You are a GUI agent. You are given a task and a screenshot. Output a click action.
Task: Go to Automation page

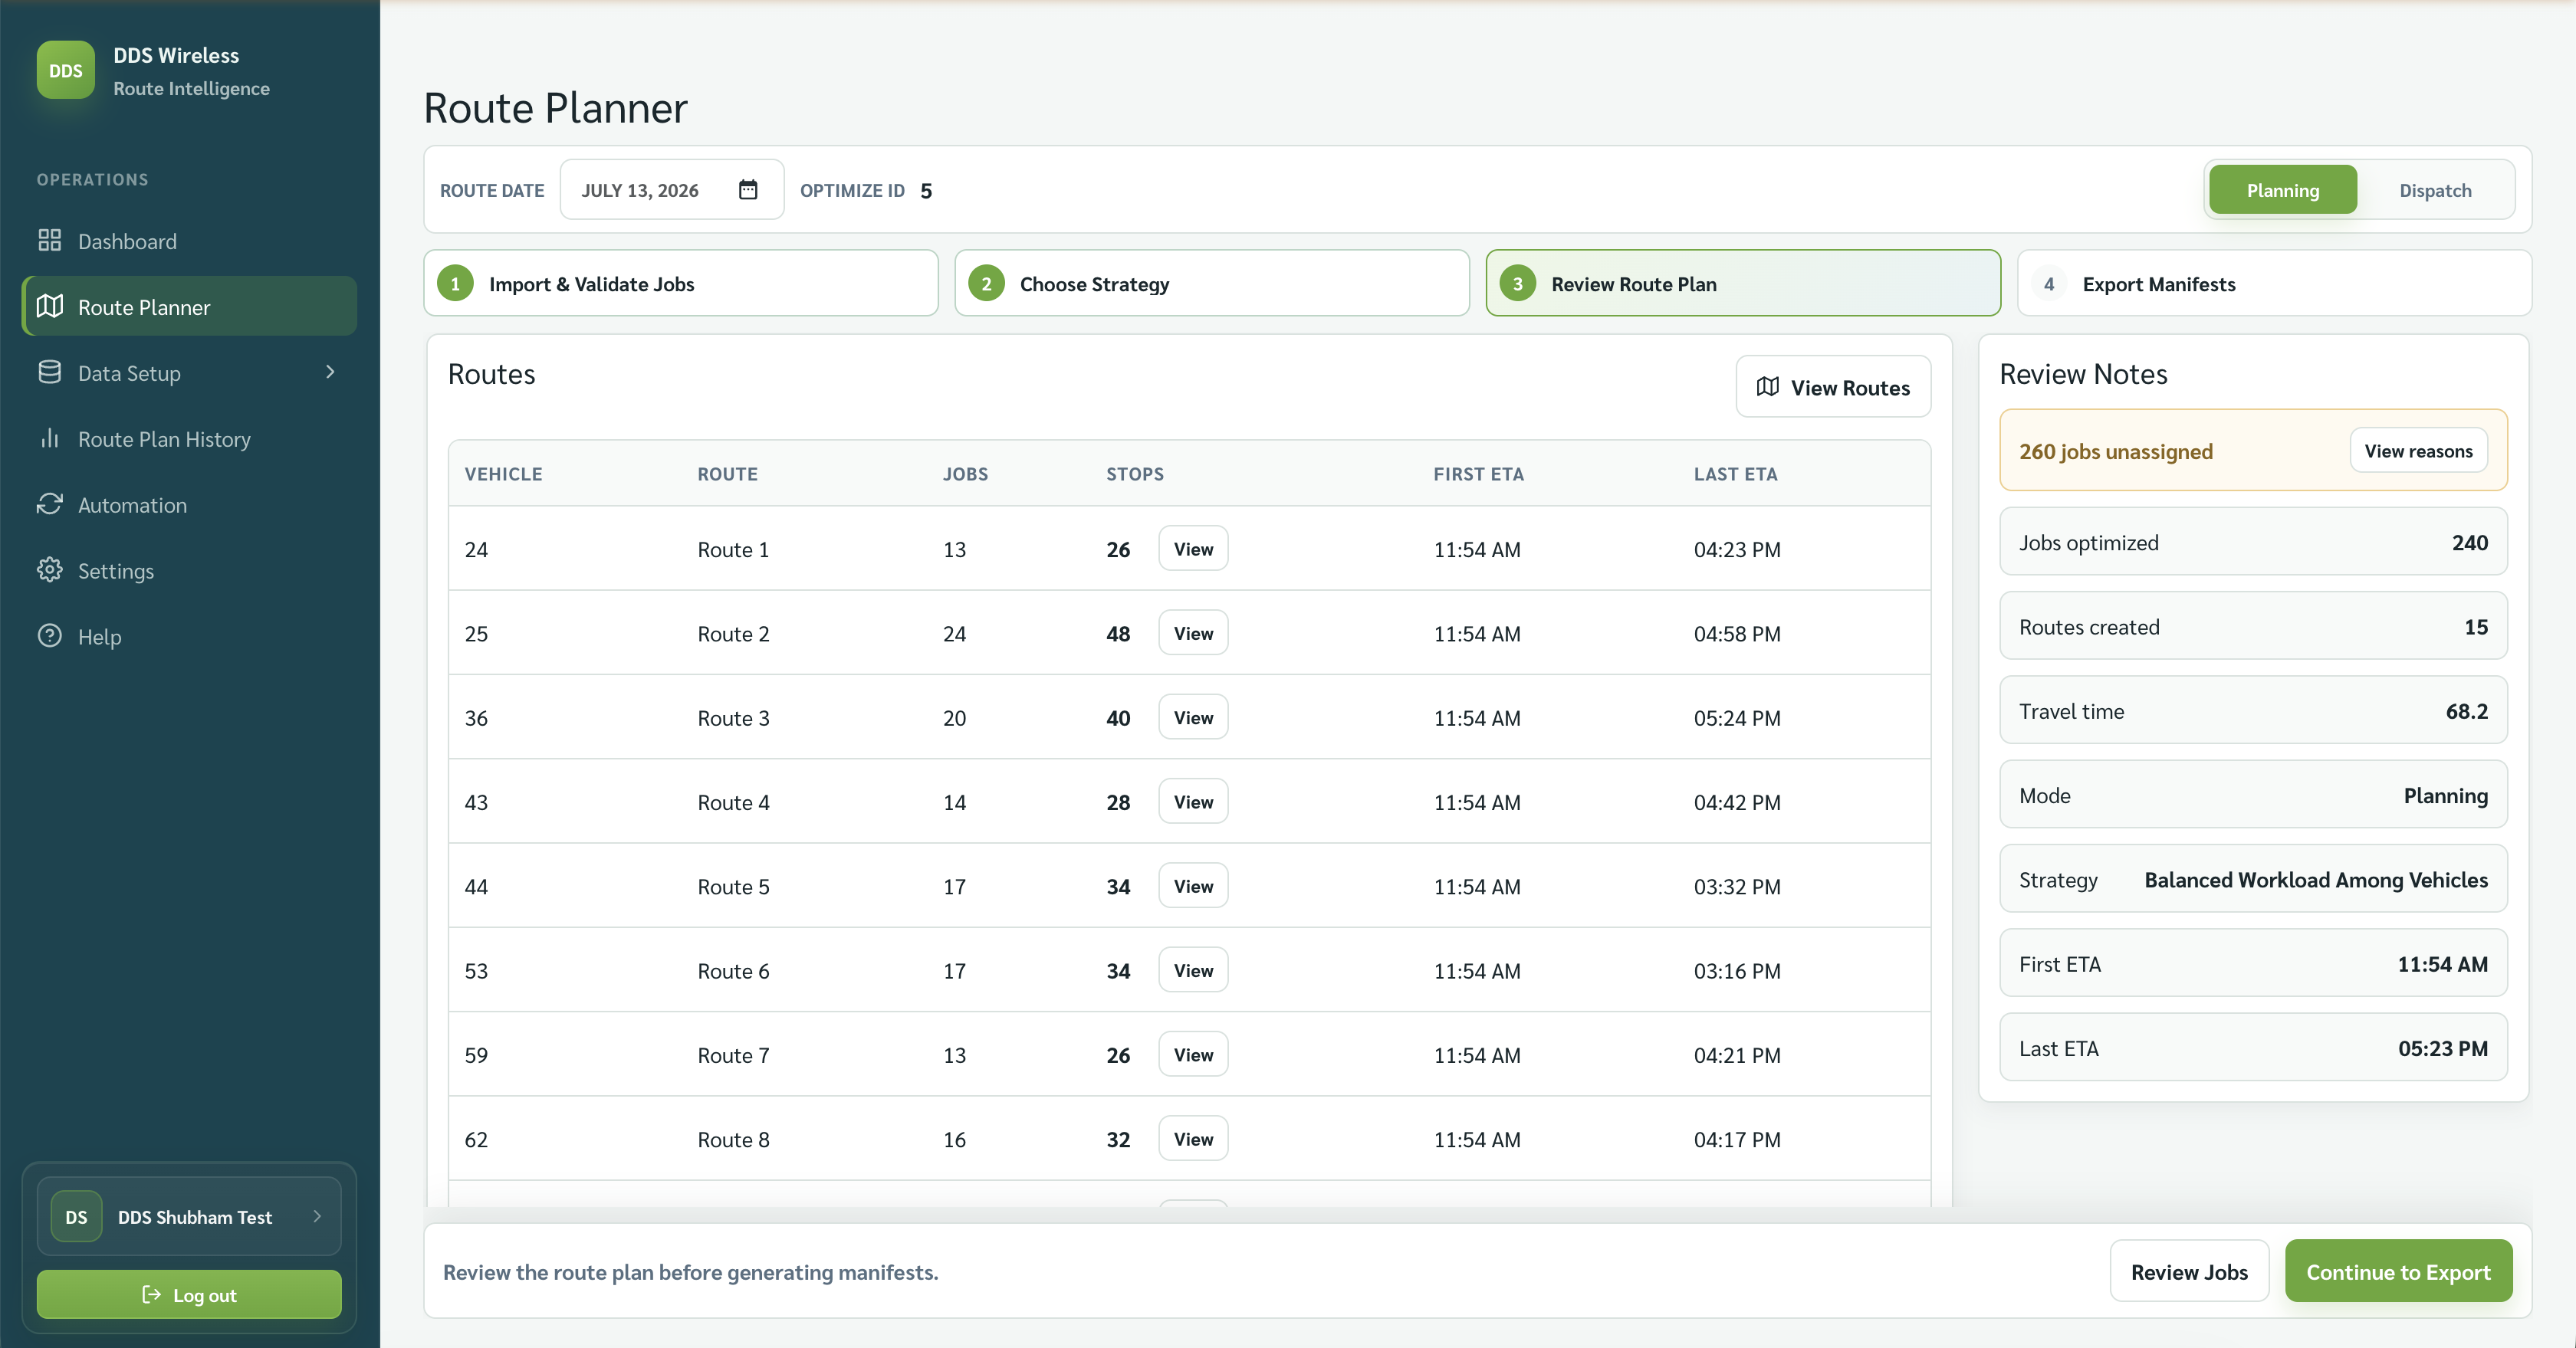pyautogui.click(x=189, y=504)
